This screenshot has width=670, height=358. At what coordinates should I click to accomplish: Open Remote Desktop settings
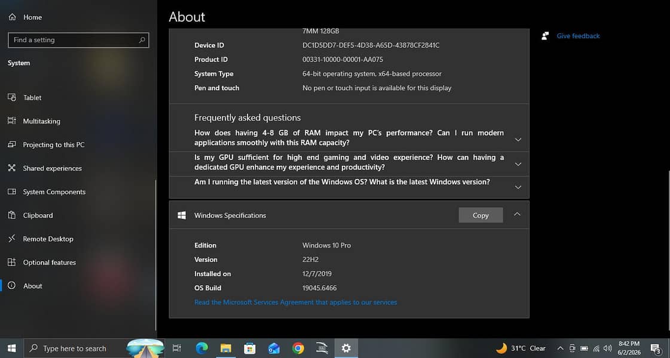(48, 239)
